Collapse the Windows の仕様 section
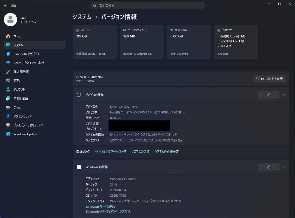Screen dimensions: 295x218 (x=284, y=167)
